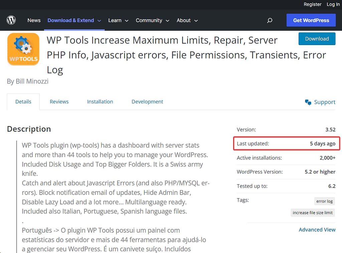The width and height of the screenshot is (342, 253).
Task: Open the search magnifier icon
Action: pos(270,20)
